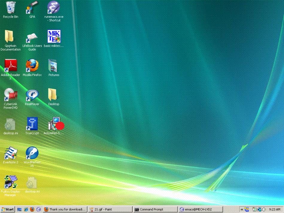This screenshot has height=213, width=284.
Task: Switch to the Firefox 'Thank you for downloading' window
Action: tap(65, 209)
